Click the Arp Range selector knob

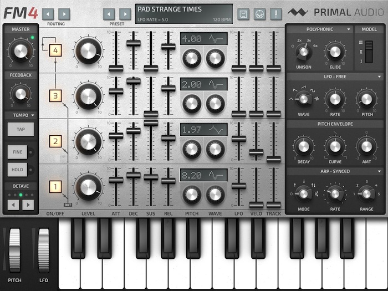[366, 194]
